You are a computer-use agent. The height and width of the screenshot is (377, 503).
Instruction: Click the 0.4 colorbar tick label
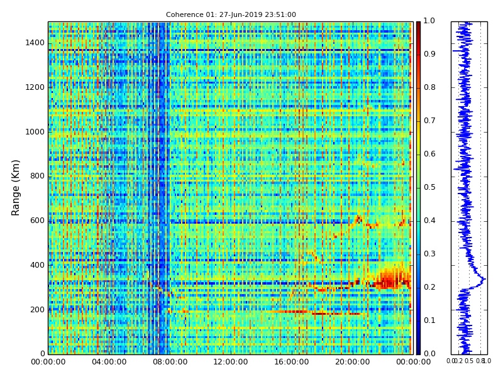point(429,221)
